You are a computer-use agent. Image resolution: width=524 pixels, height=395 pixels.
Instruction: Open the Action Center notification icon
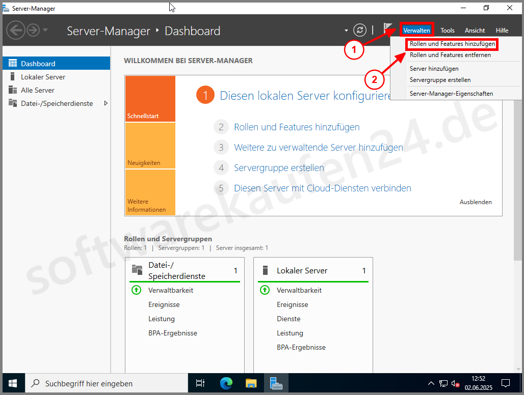pos(506,384)
